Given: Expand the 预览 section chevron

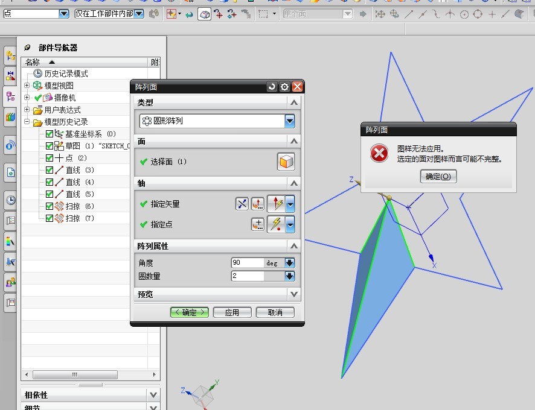Looking at the screenshot, I should (294, 294).
